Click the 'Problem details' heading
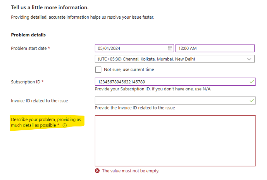267x180 pixels. coord(28,35)
